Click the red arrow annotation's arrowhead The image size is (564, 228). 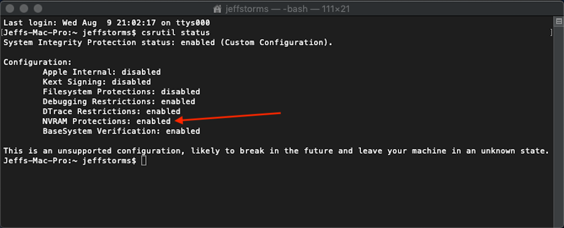pos(179,121)
